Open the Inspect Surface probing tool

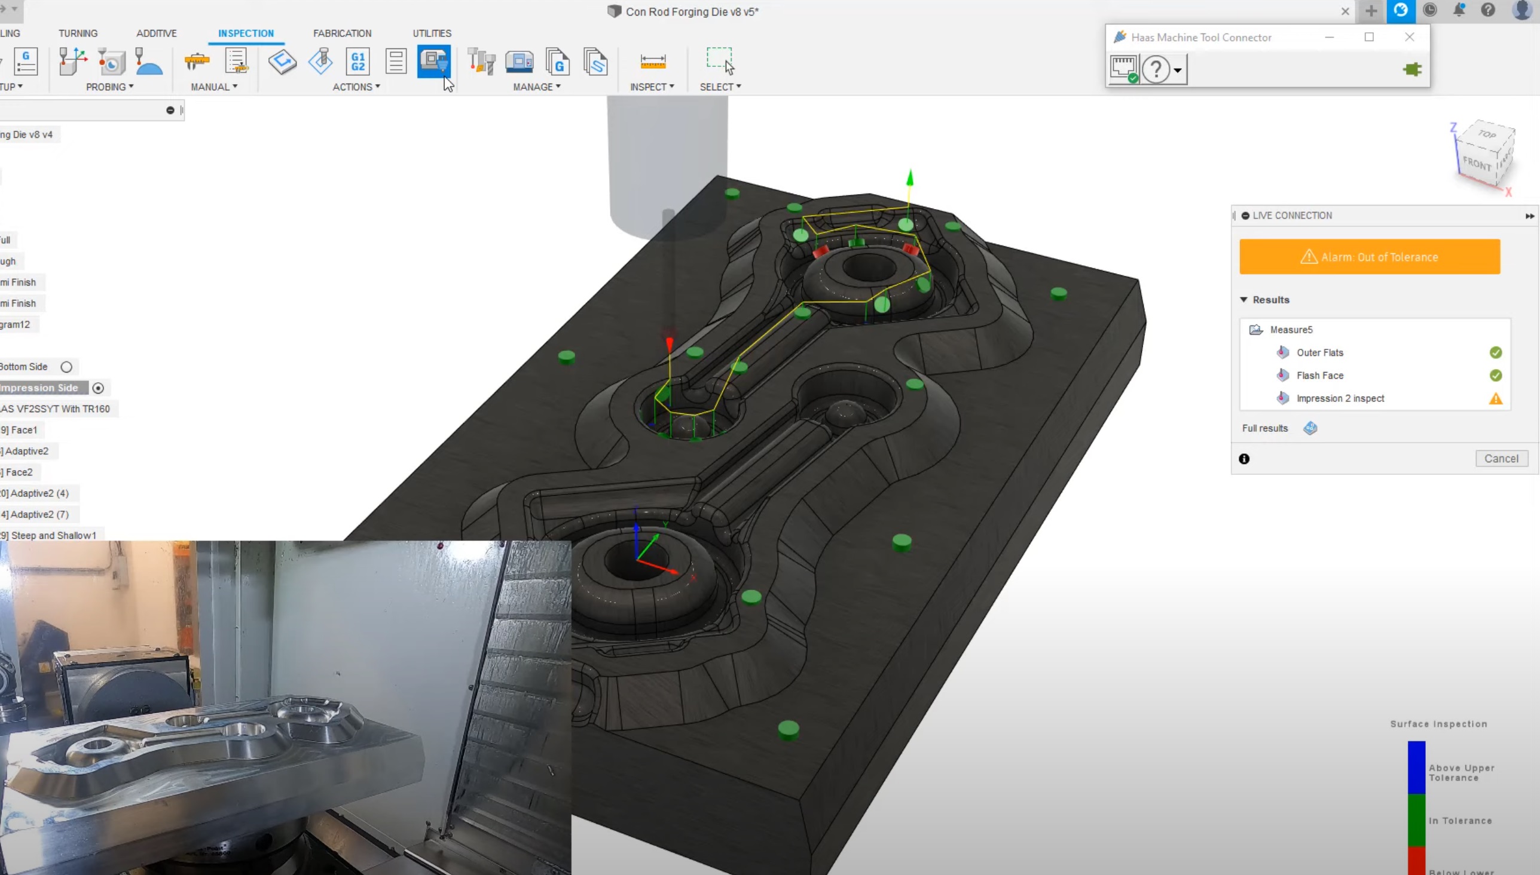click(148, 62)
